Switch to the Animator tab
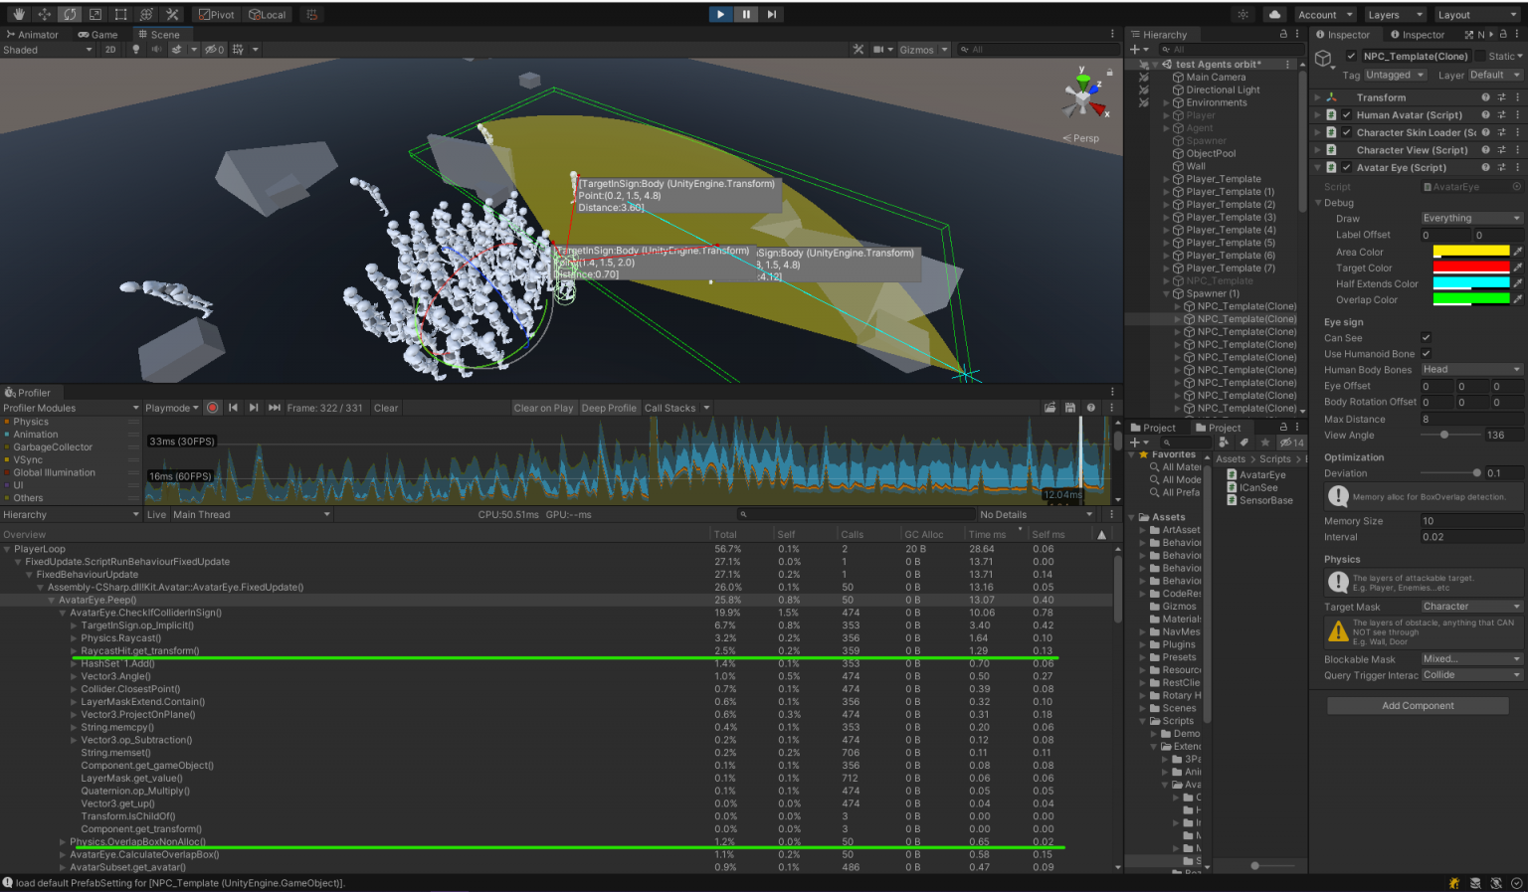Screen dimensions: 1528x892 coord(33,34)
